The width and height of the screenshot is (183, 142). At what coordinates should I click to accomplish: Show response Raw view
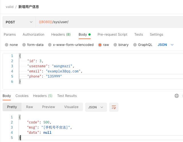(x=29, y=107)
